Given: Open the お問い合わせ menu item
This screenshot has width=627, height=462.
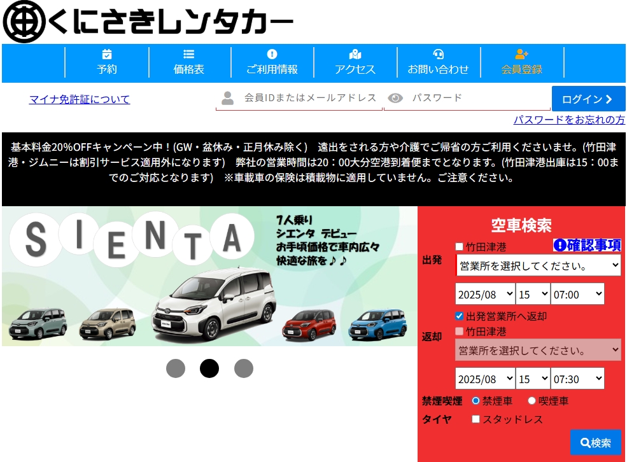Looking at the screenshot, I should (x=438, y=63).
